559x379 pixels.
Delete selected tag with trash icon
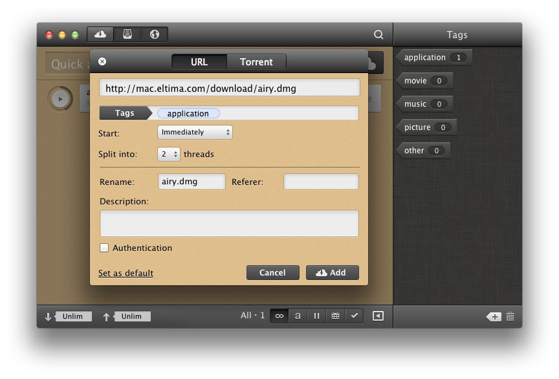(510, 316)
